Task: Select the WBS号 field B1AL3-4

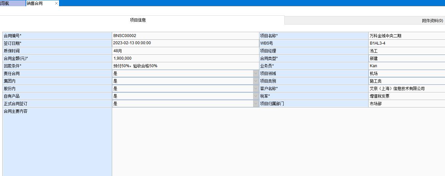Action: [x=407, y=43]
